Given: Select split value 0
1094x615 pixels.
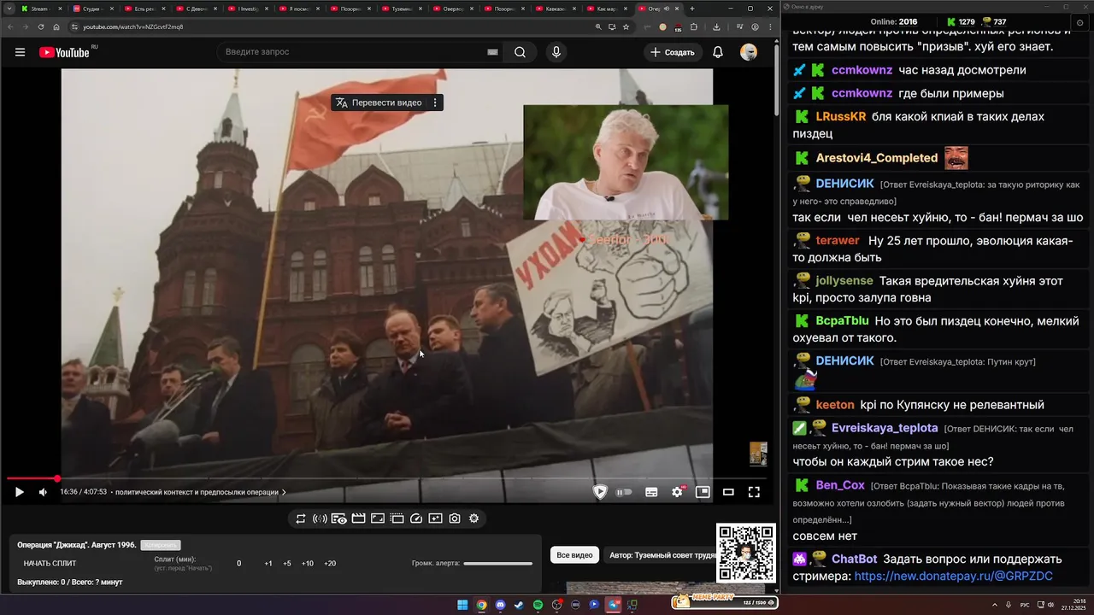Looking at the screenshot, I should pos(238,564).
